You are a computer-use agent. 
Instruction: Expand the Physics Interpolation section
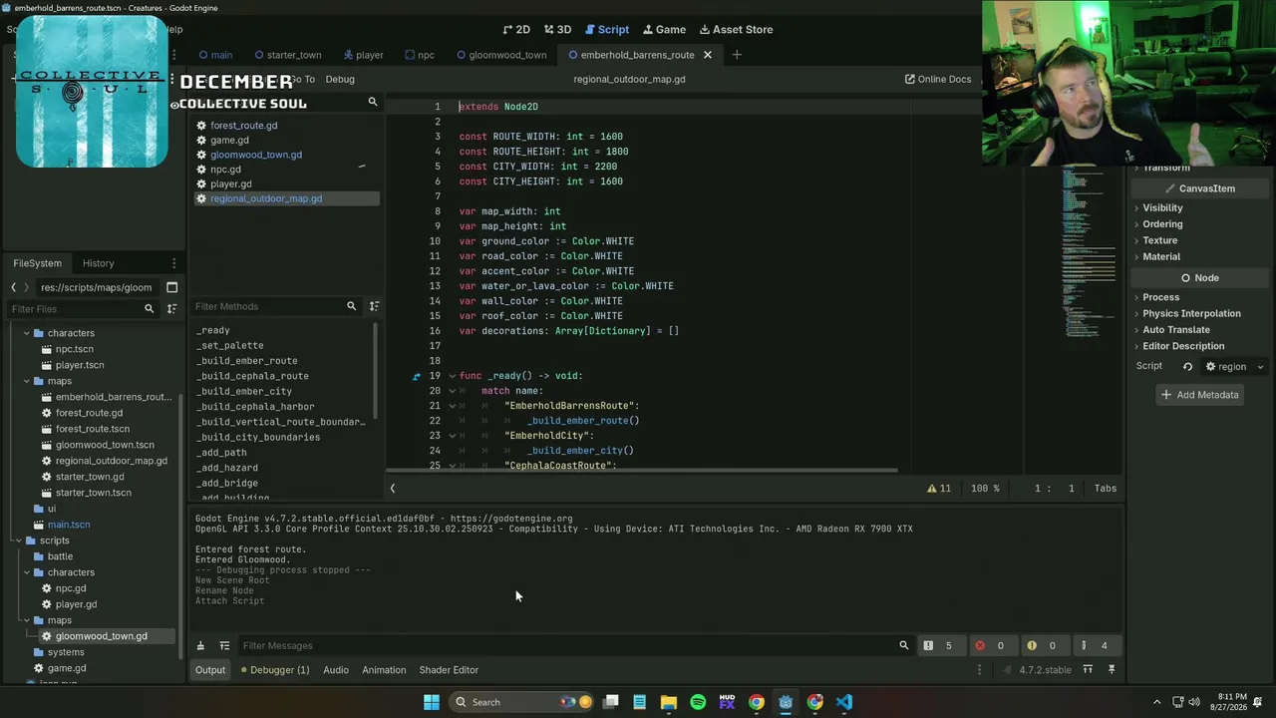pos(1191,313)
